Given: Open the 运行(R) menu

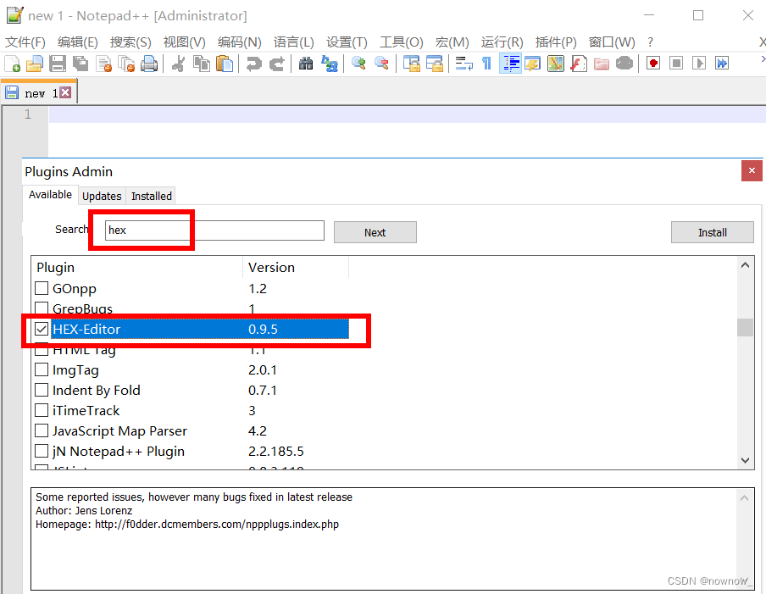Looking at the screenshot, I should pyautogui.click(x=501, y=42).
